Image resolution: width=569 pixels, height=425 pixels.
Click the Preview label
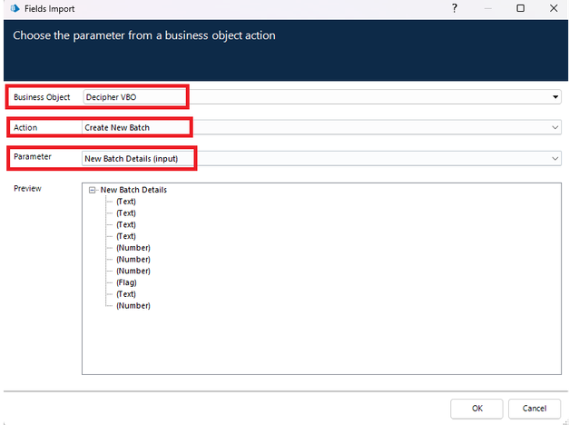coord(27,188)
